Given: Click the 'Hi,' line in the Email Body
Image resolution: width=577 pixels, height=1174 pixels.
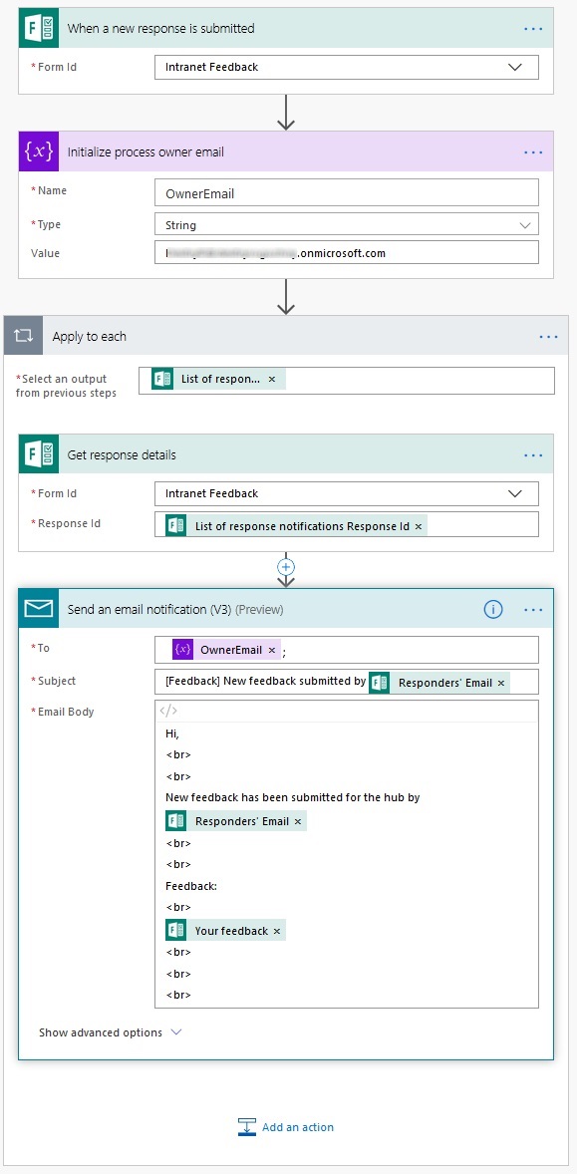Looking at the screenshot, I should coord(172,734).
